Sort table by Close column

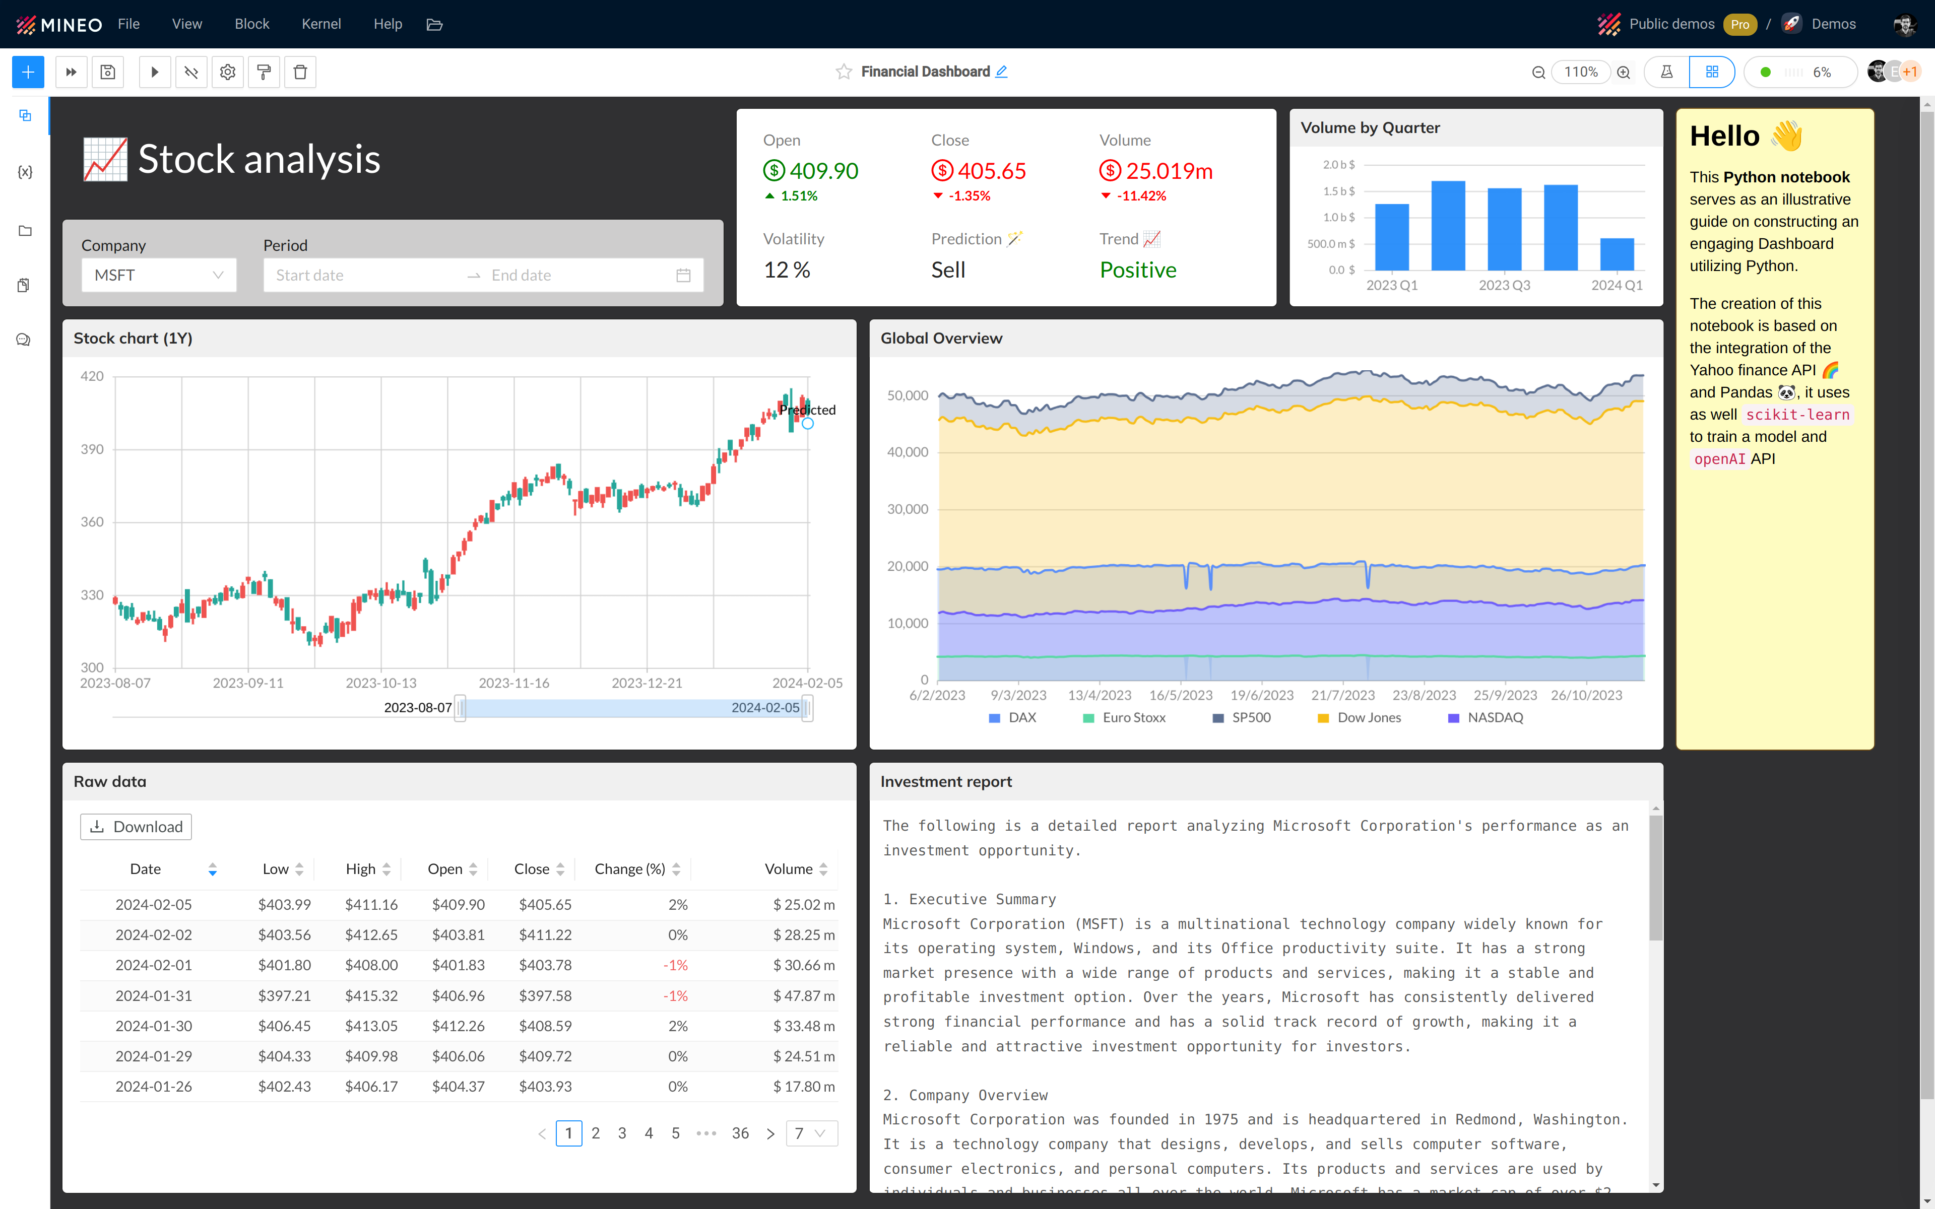click(x=560, y=869)
